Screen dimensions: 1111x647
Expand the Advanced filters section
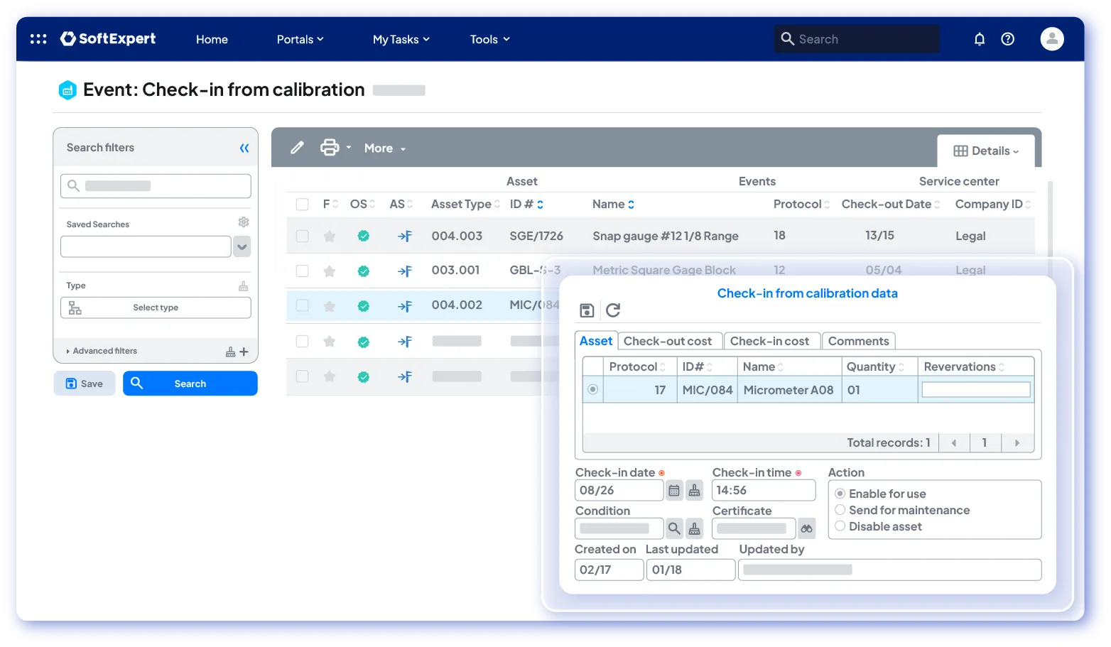[104, 351]
